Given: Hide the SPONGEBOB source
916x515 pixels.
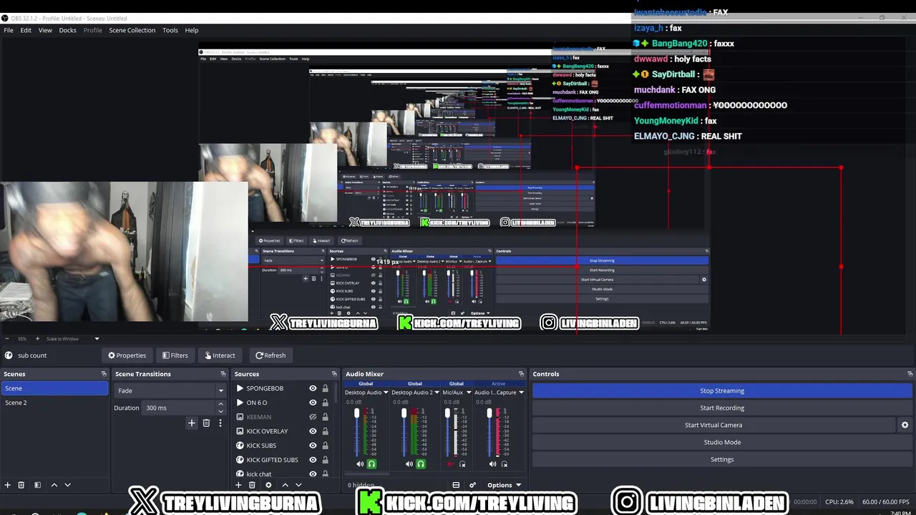Looking at the screenshot, I should [313, 388].
